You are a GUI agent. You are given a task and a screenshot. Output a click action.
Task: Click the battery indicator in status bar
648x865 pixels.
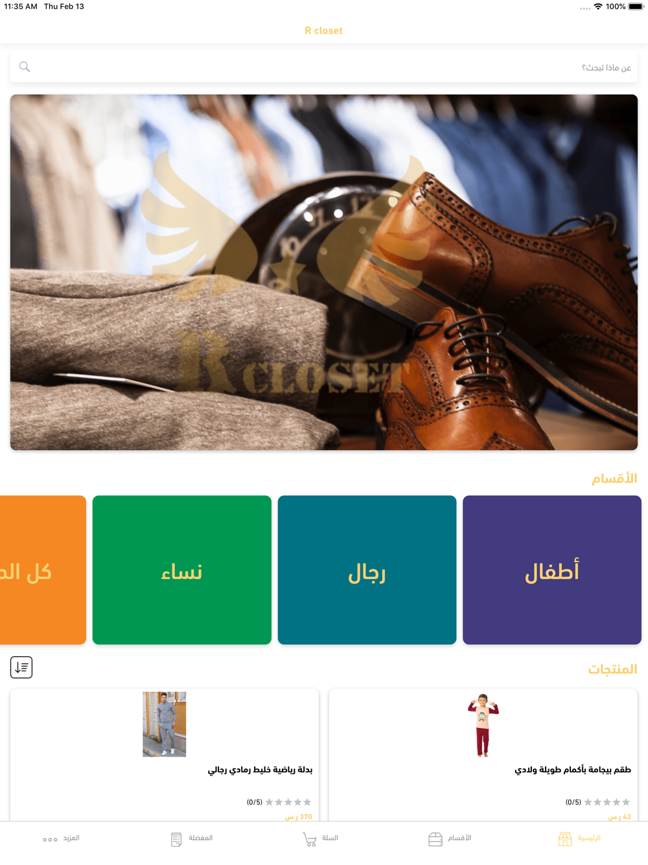(x=636, y=6)
